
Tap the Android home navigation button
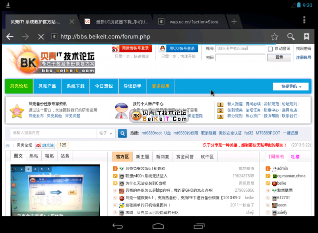coord(158,226)
